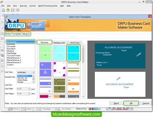Open the Mail menu

click(62, 6)
